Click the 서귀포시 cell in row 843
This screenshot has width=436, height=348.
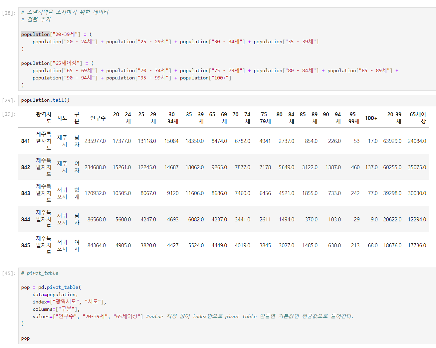62,193
